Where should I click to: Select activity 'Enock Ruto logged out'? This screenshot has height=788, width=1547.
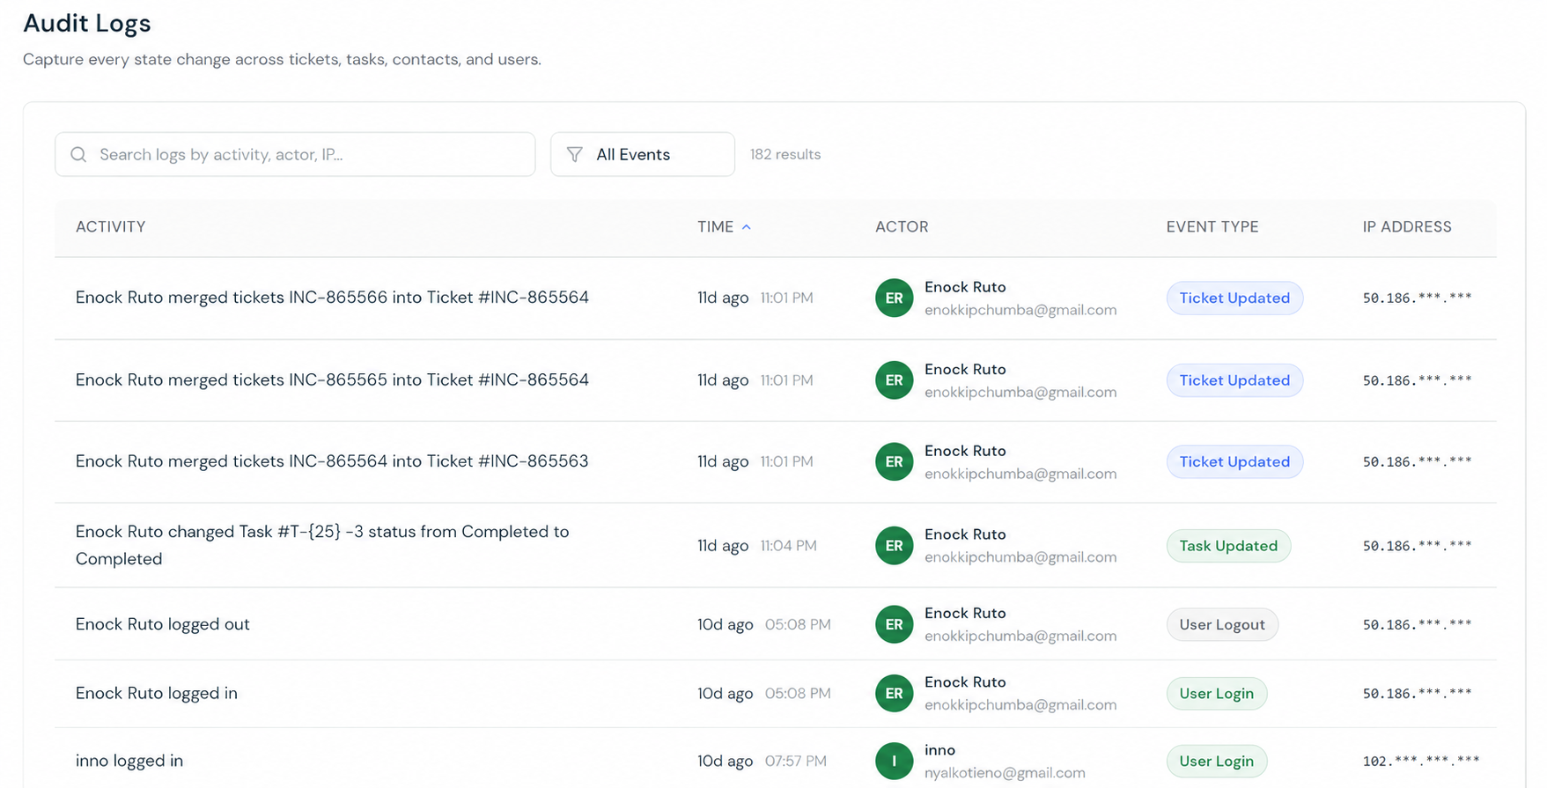[x=163, y=624]
